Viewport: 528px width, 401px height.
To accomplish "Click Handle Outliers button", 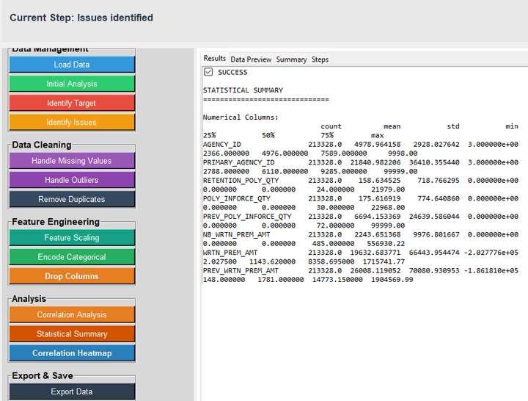I will click(72, 180).
